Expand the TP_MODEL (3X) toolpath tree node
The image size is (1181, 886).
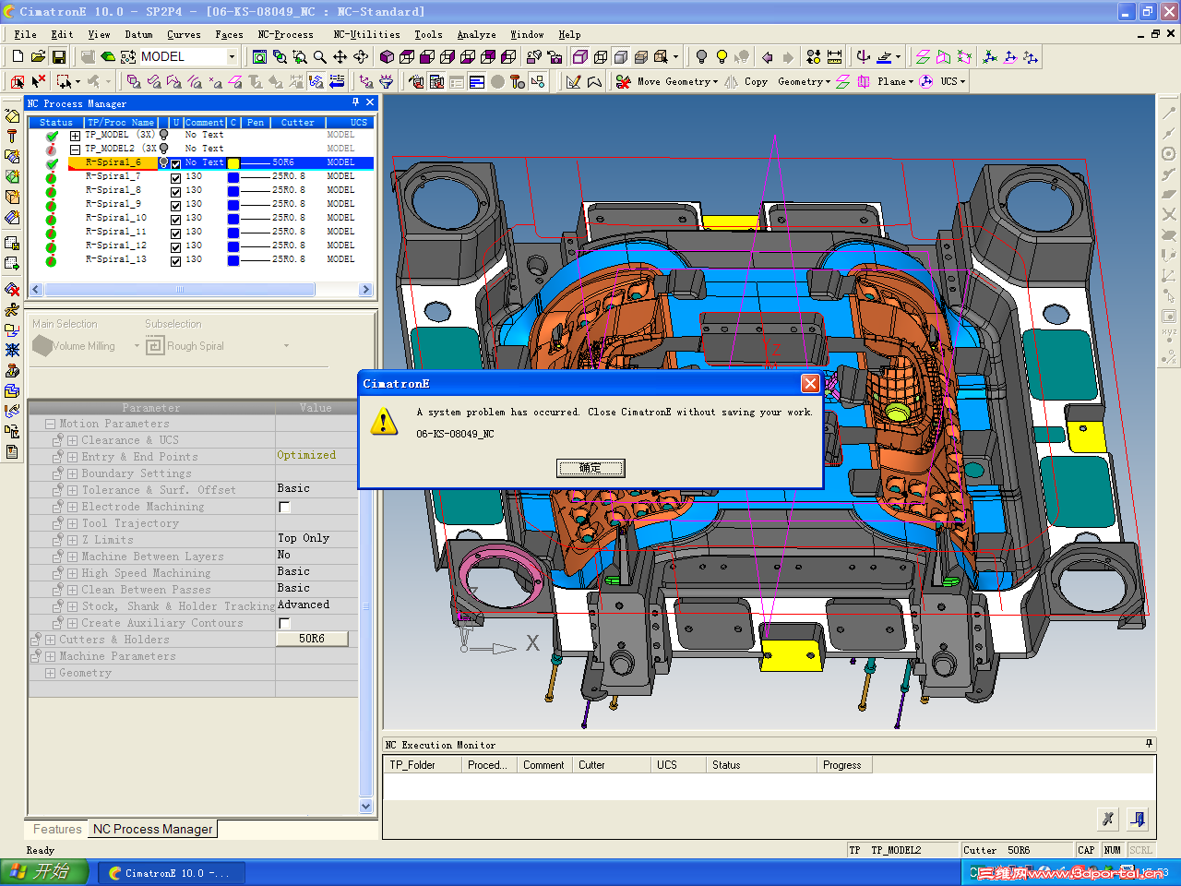click(x=75, y=136)
